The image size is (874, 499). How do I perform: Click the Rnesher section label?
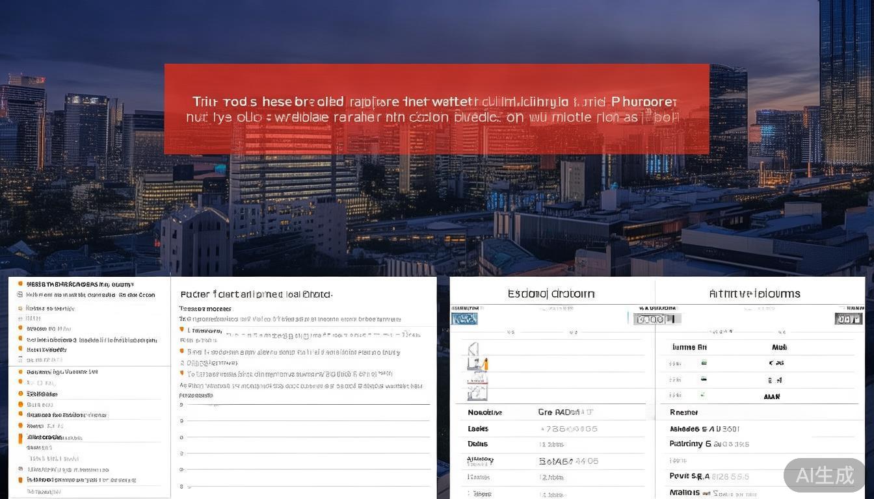(683, 413)
